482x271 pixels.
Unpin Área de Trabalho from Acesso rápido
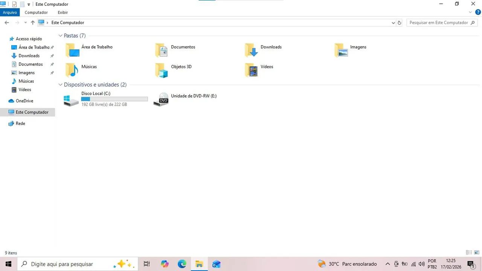click(x=52, y=47)
